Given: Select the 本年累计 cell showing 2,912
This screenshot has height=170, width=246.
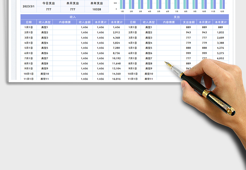Looking at the screenshot, I should [116, 32].
